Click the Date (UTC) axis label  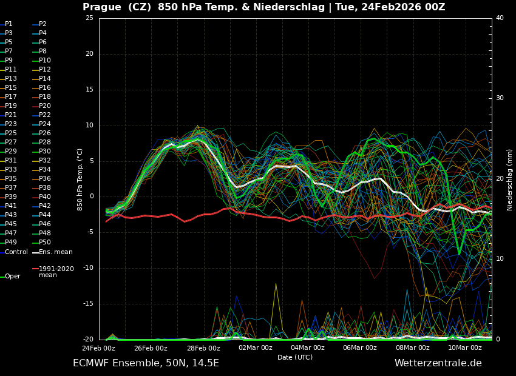295,357
